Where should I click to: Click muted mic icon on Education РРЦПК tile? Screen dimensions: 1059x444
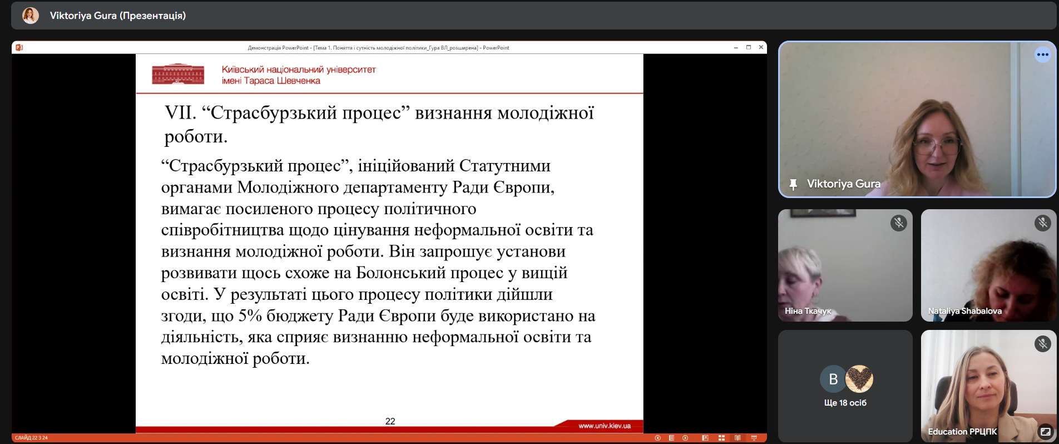(x=1042, y=344)
